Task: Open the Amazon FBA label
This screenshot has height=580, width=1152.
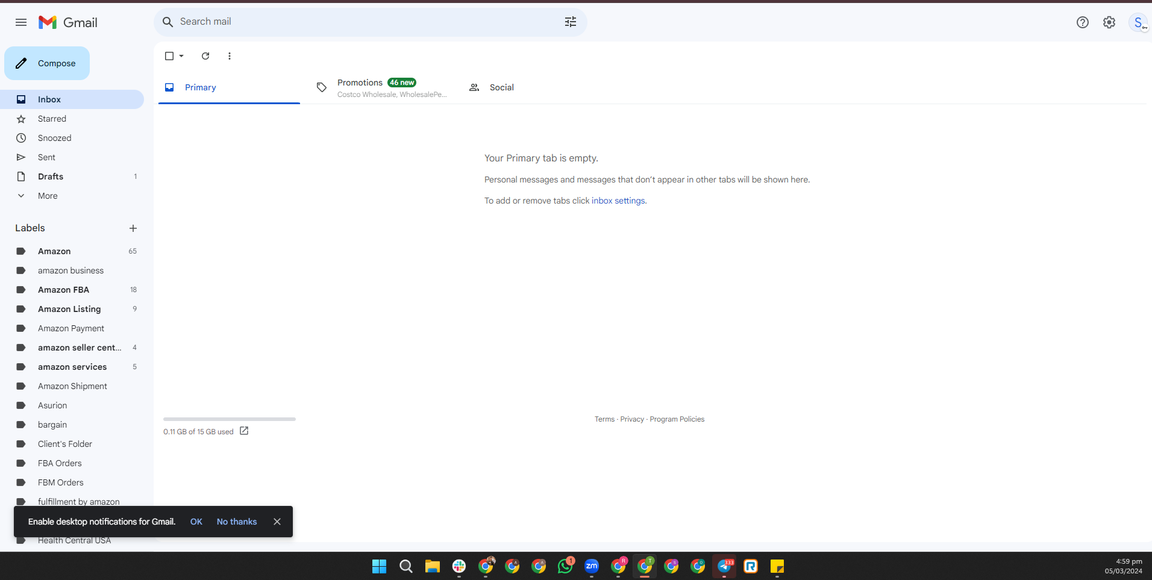Action: click(72, 290)
